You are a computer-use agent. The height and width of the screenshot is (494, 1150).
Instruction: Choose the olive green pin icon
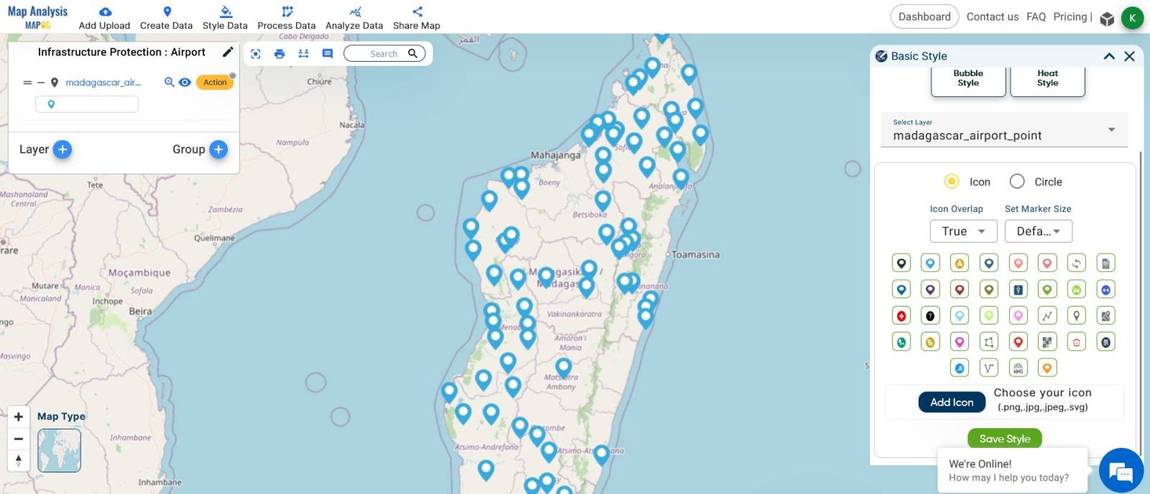pos(989,289)
